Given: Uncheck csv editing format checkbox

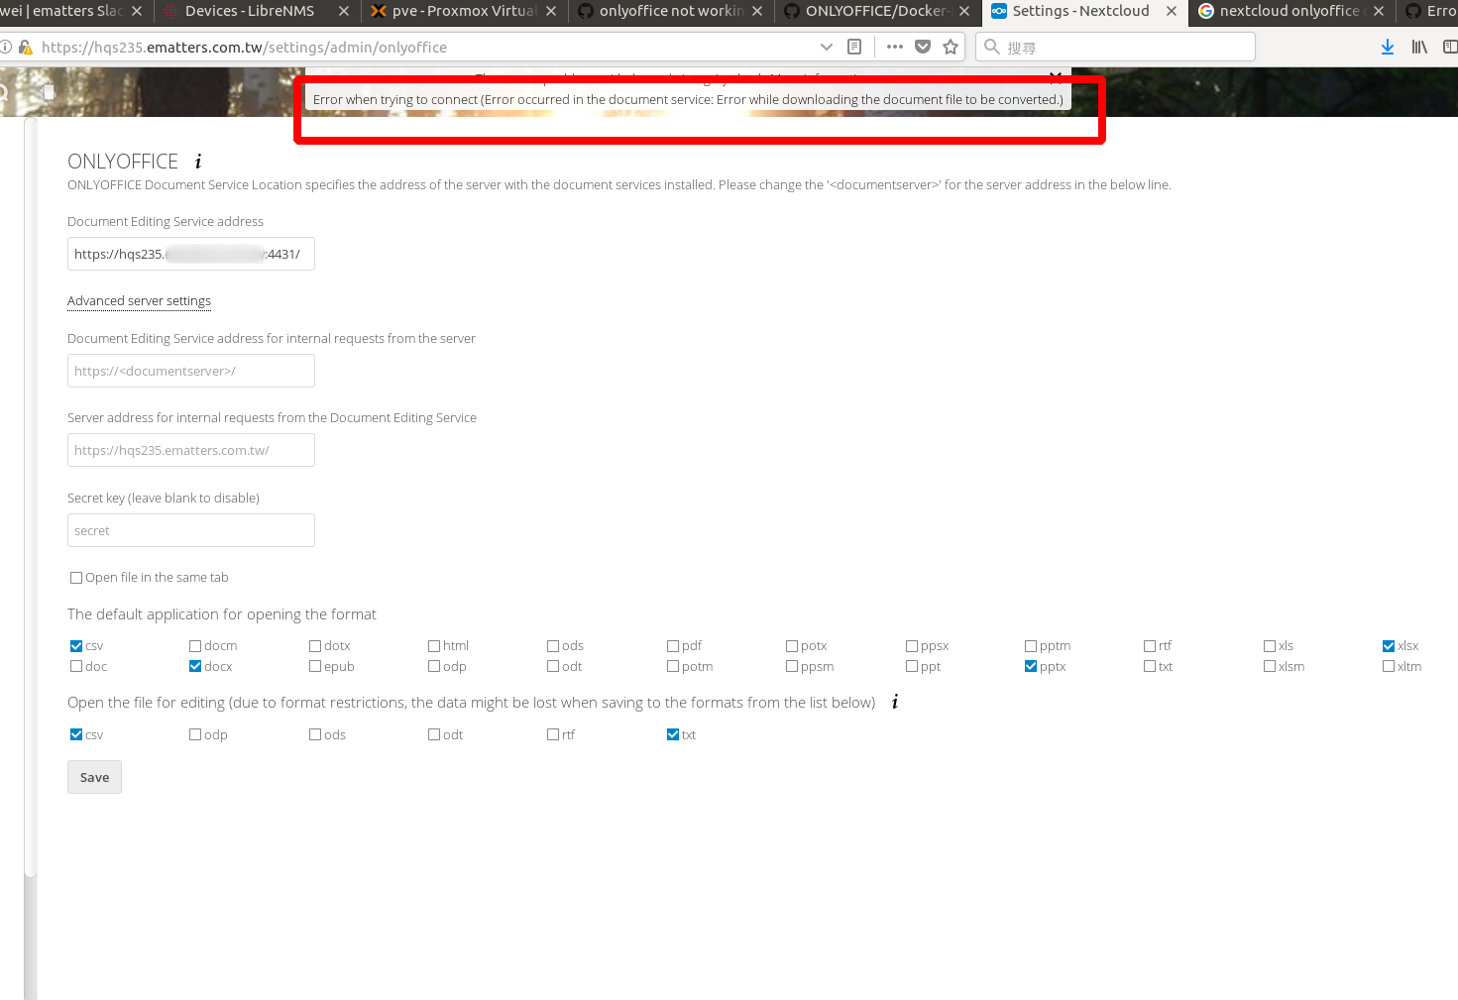Looking at the screenshot, I should click(x=76, y=735).
